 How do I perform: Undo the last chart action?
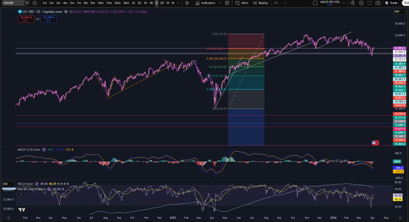tap(276, 3)
